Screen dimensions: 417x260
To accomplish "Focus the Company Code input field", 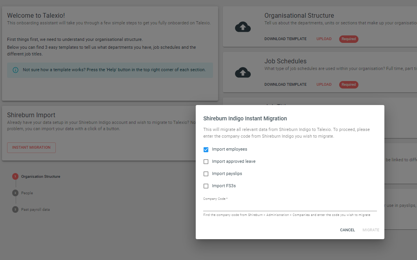I will click(x=290, y=207).
